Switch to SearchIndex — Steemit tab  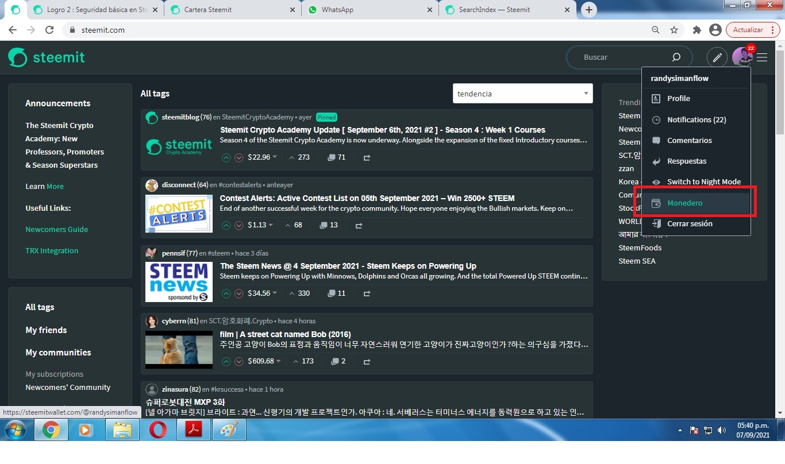[507, 10]
